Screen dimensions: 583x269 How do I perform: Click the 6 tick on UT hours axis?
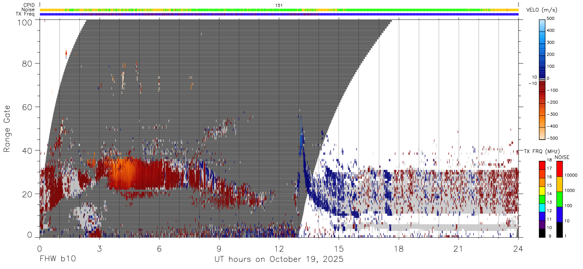pos(160,248)
